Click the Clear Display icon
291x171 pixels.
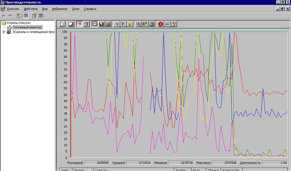pyautogui.click(x=71, y=24)
